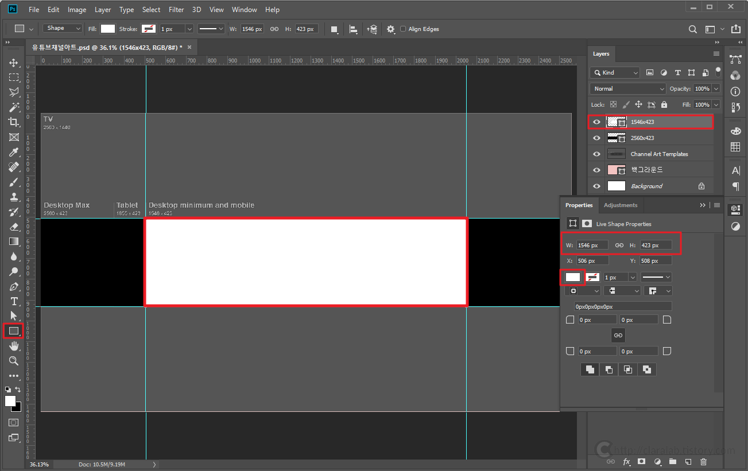Hide the 백그라운드 layer
Screen dimensions: 748x471
tap(596, 170)
